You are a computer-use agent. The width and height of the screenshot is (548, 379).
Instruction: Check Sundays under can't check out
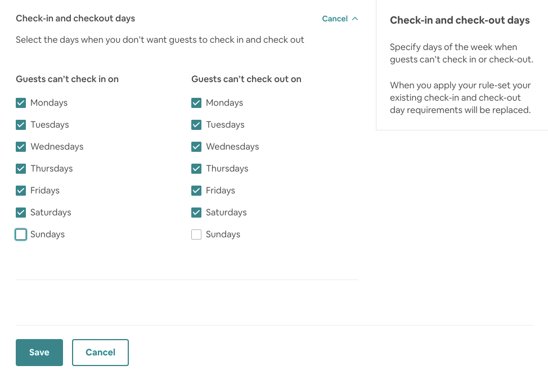pos(196,234)
